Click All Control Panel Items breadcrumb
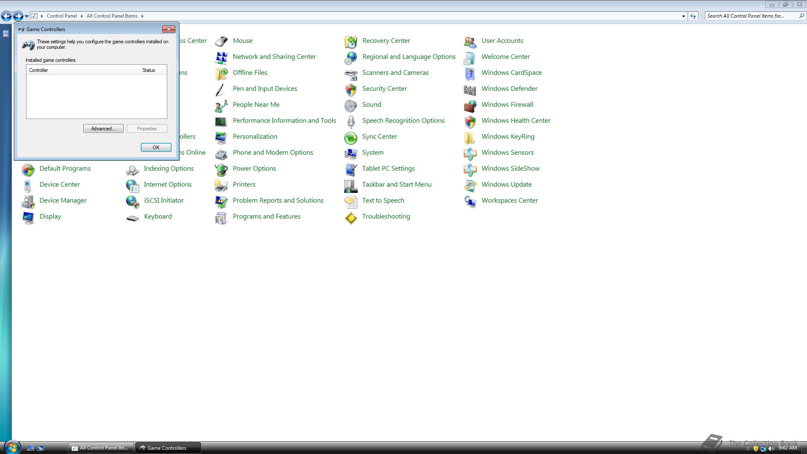This screenshot has width=807, height=454. click(112, 16)
